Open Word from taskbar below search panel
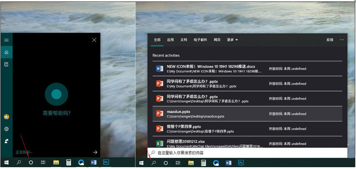The width and height of the screenshot is (356, 169). pos(228,163)
